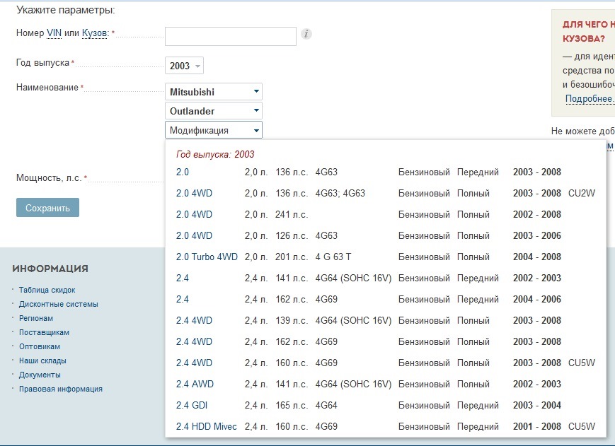
Task: Open the year dropdown showing 2003
Action: pos(184,66)
